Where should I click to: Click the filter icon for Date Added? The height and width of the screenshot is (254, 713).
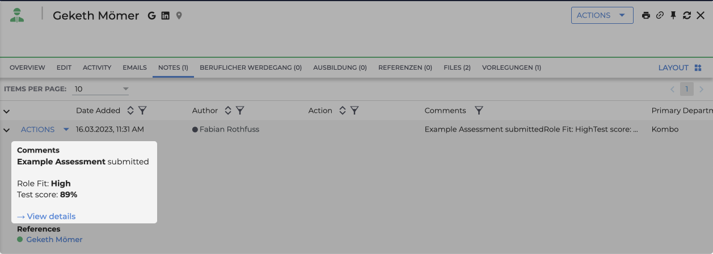pos(143,111)
